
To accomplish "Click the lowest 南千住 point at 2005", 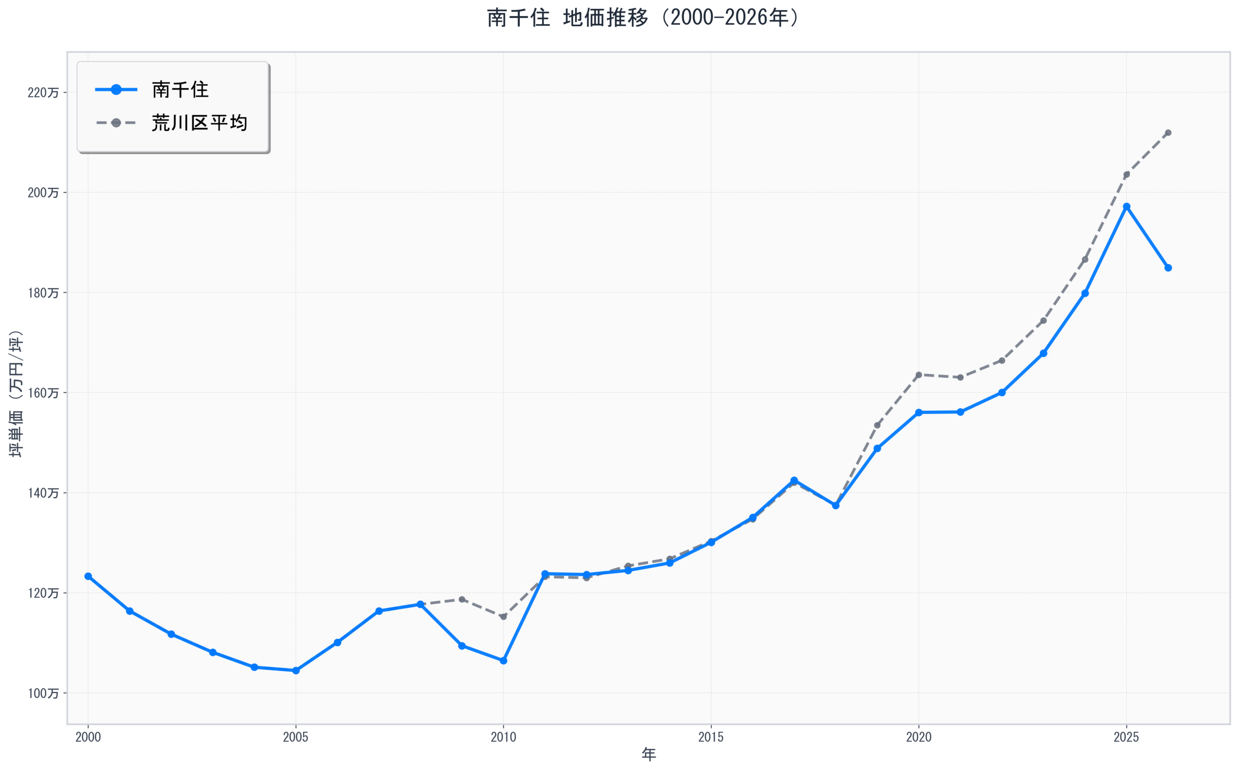I will 296,670.
